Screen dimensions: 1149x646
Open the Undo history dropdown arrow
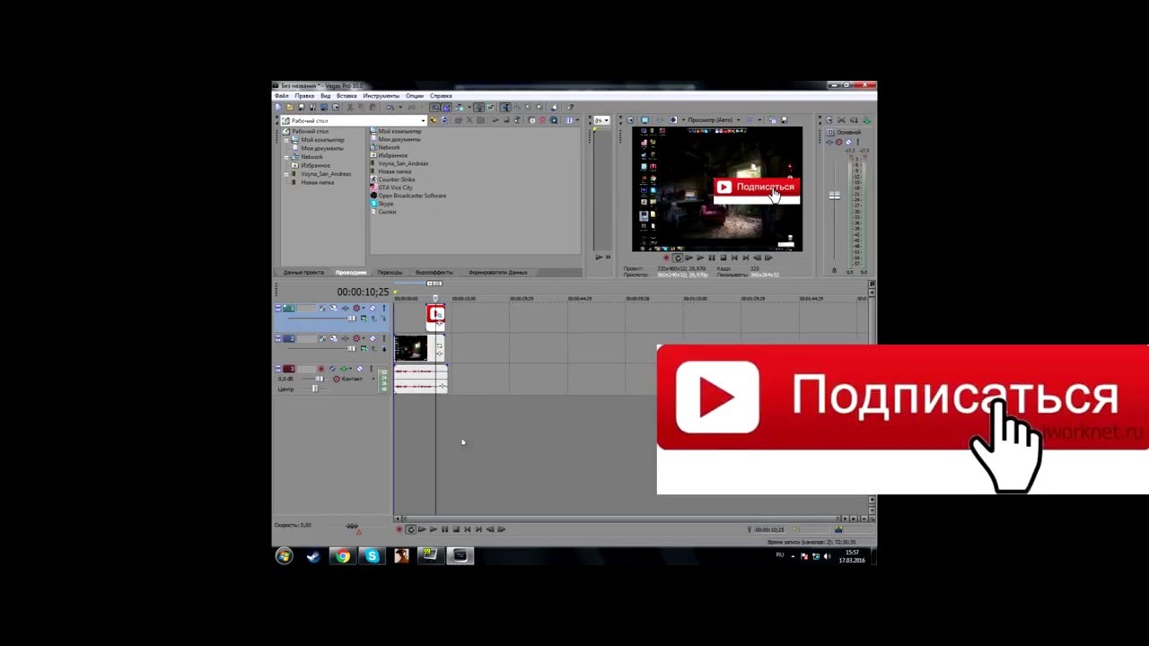(x=400, y=107)
